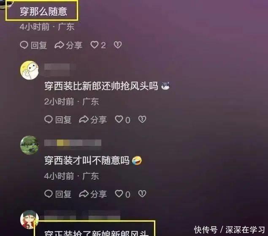The image size is (268, 236).
Task: Open the green landscape avatar profile
Action: point(30,145)
